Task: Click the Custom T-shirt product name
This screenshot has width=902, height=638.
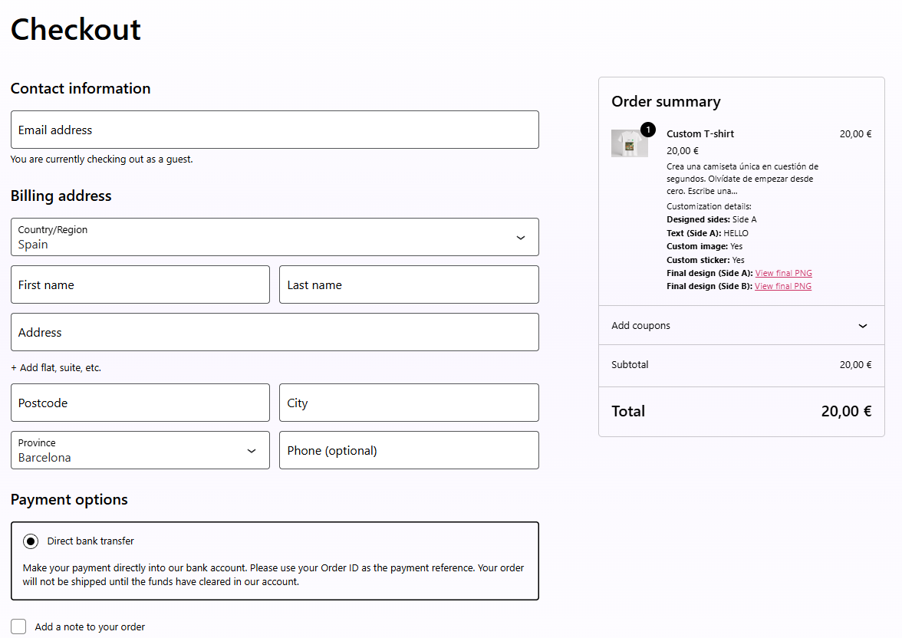Action: coord(700,134)
